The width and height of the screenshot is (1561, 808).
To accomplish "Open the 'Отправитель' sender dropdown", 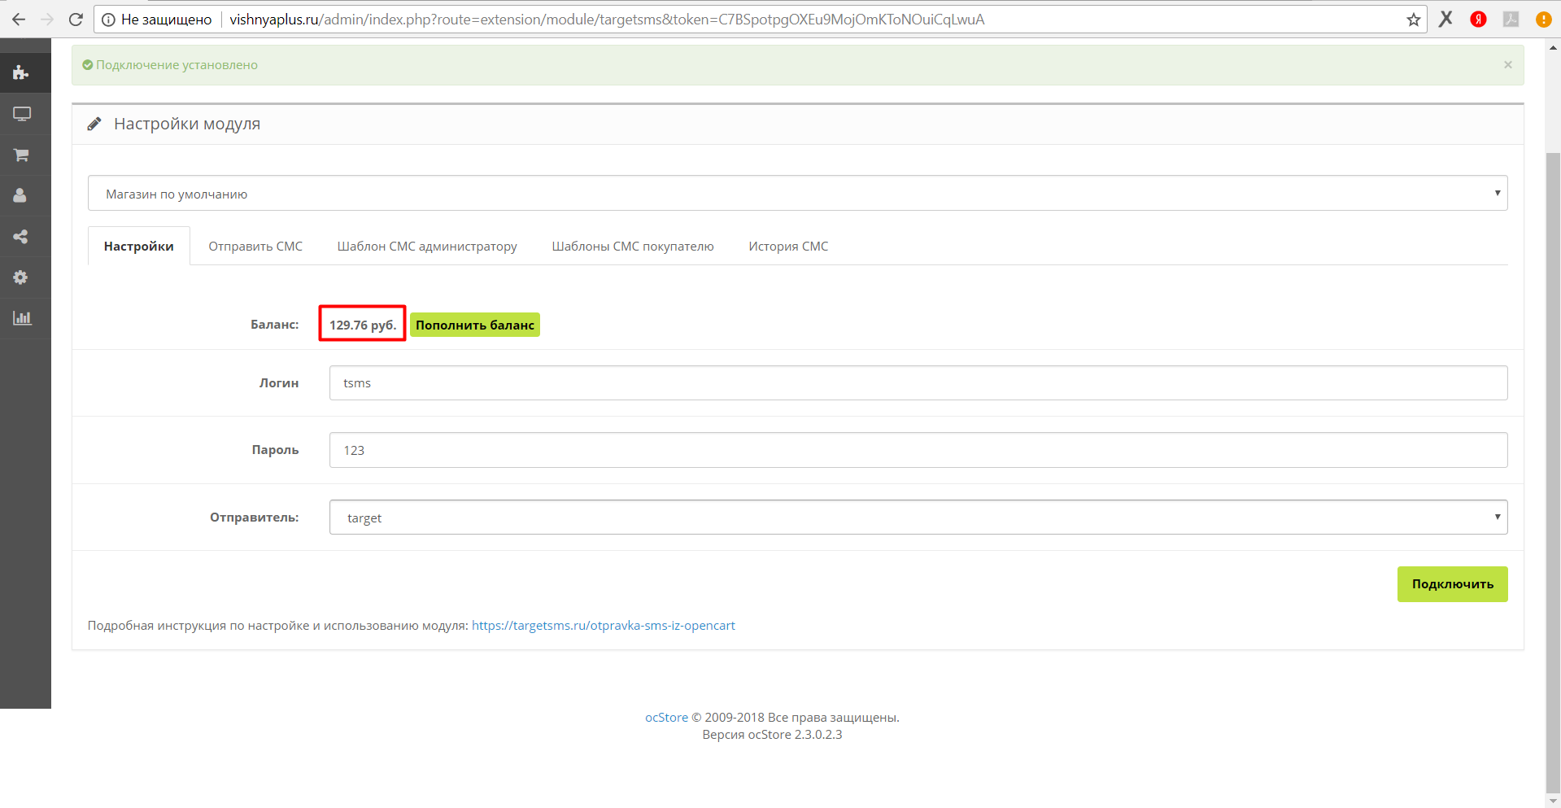I will pyautogui.click(x=918, y=518).
